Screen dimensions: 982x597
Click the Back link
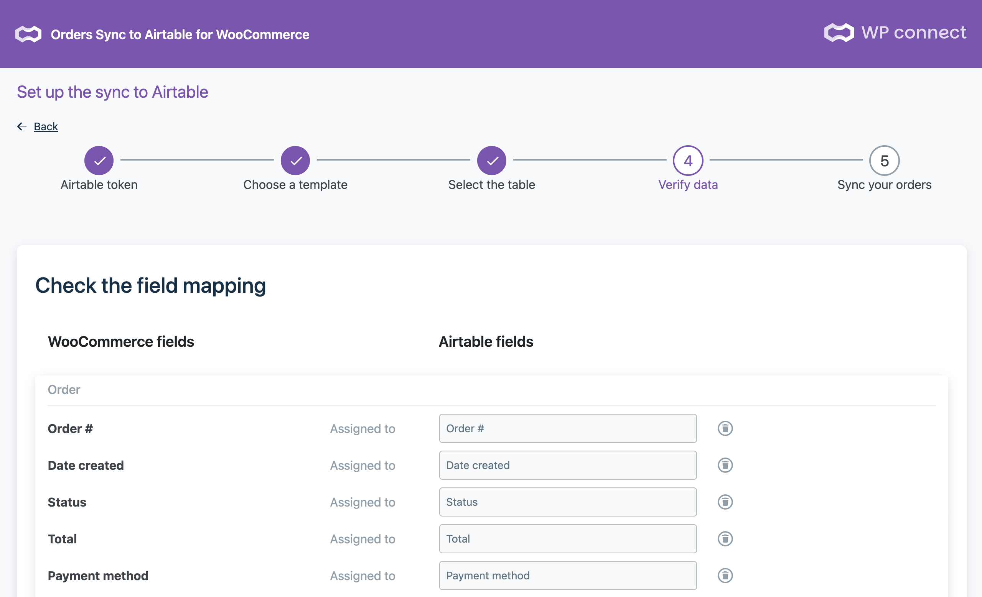46,126
